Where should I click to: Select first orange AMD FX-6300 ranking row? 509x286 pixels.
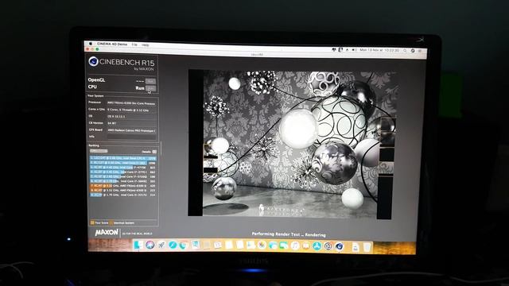[122, 186]
